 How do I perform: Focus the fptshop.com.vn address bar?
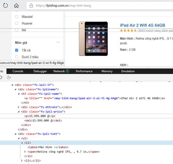pyautogui.click(x=99, y=6)
